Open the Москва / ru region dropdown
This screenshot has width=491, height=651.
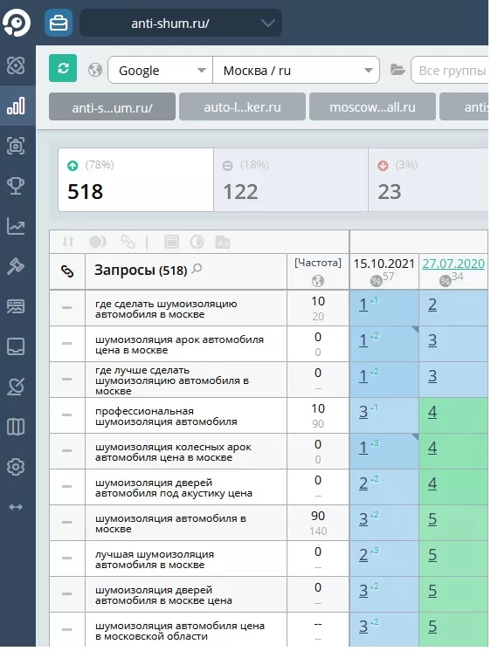coord(296,70)
